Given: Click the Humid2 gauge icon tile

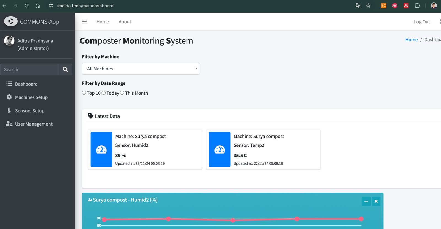Looking at the screenshot, I should tap(101, 149).
